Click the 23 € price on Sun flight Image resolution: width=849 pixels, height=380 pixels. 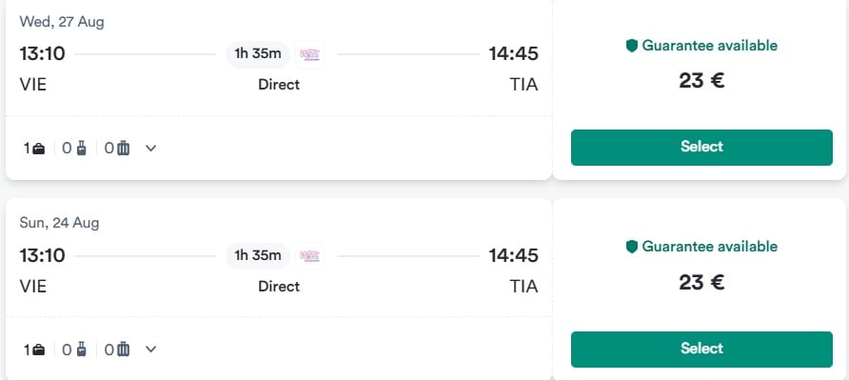(701, 283)
